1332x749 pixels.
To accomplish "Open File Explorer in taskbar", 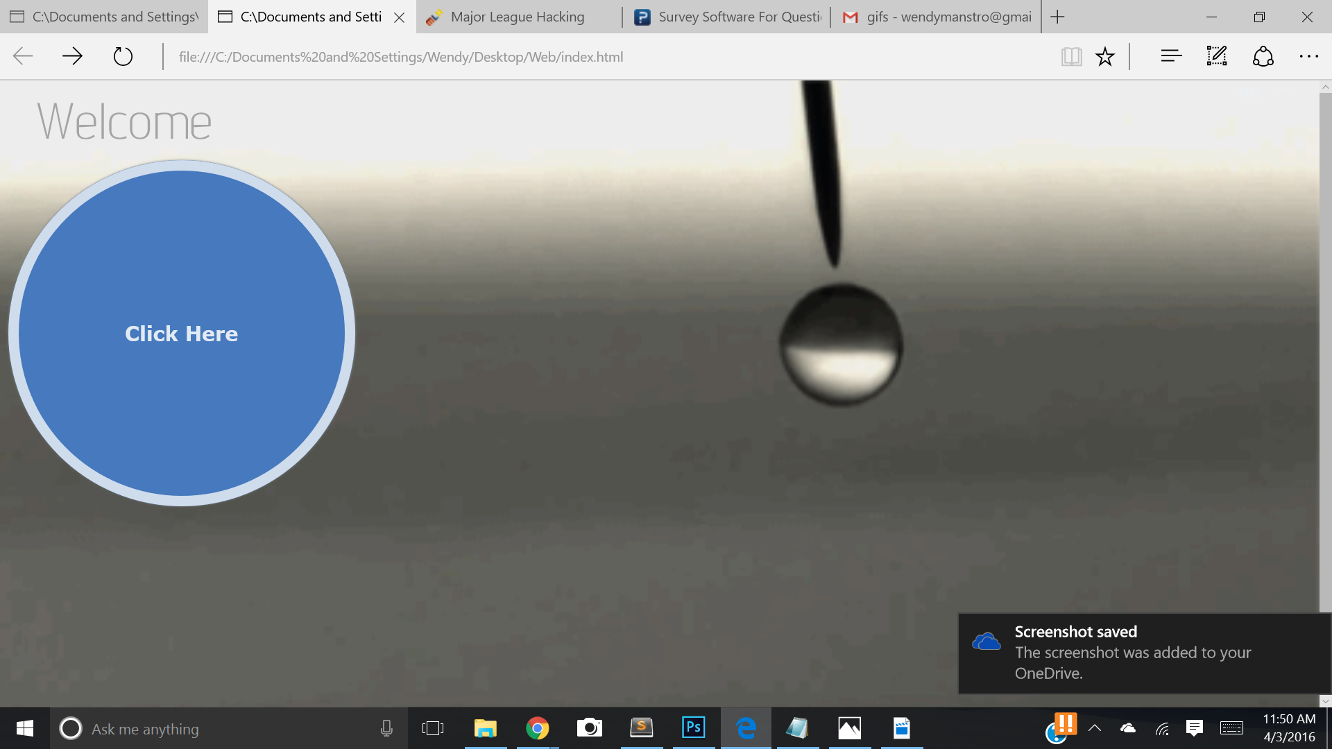I will pos(485,728).
